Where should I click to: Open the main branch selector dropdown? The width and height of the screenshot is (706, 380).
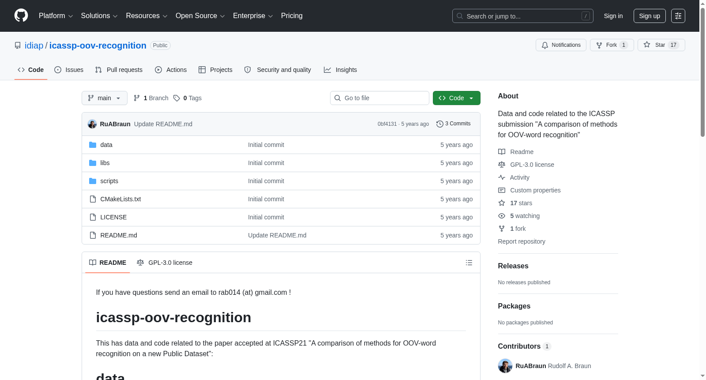point(105,98)
